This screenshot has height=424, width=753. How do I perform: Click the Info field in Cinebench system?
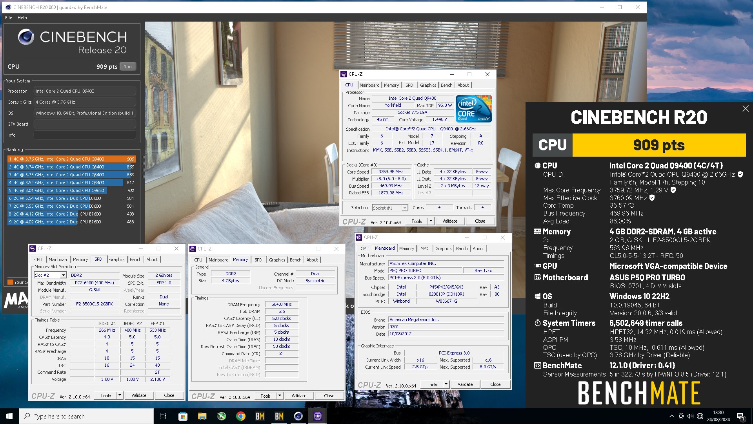(x=85, y=135)
